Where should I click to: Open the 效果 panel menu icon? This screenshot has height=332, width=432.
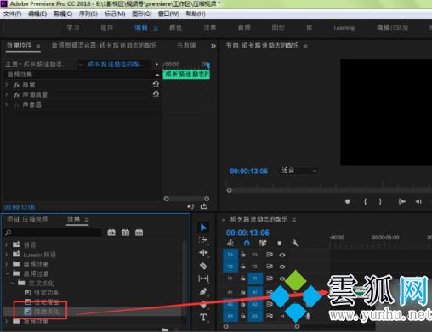click(x=87, y=220)
